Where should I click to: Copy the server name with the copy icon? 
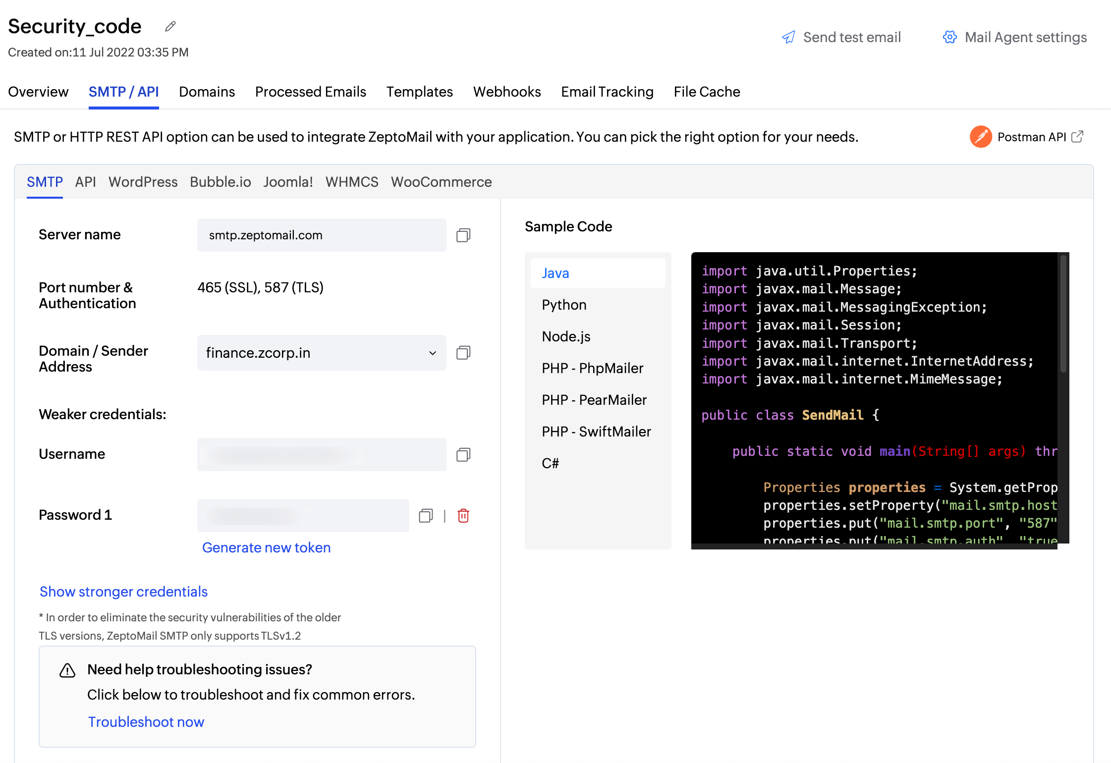click(x=463, y=235)
